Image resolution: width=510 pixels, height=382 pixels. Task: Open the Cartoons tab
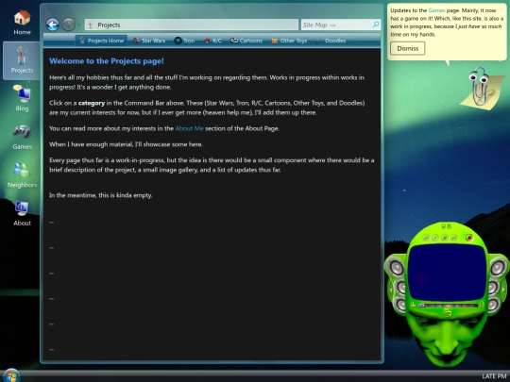click(x=246, y=41)
